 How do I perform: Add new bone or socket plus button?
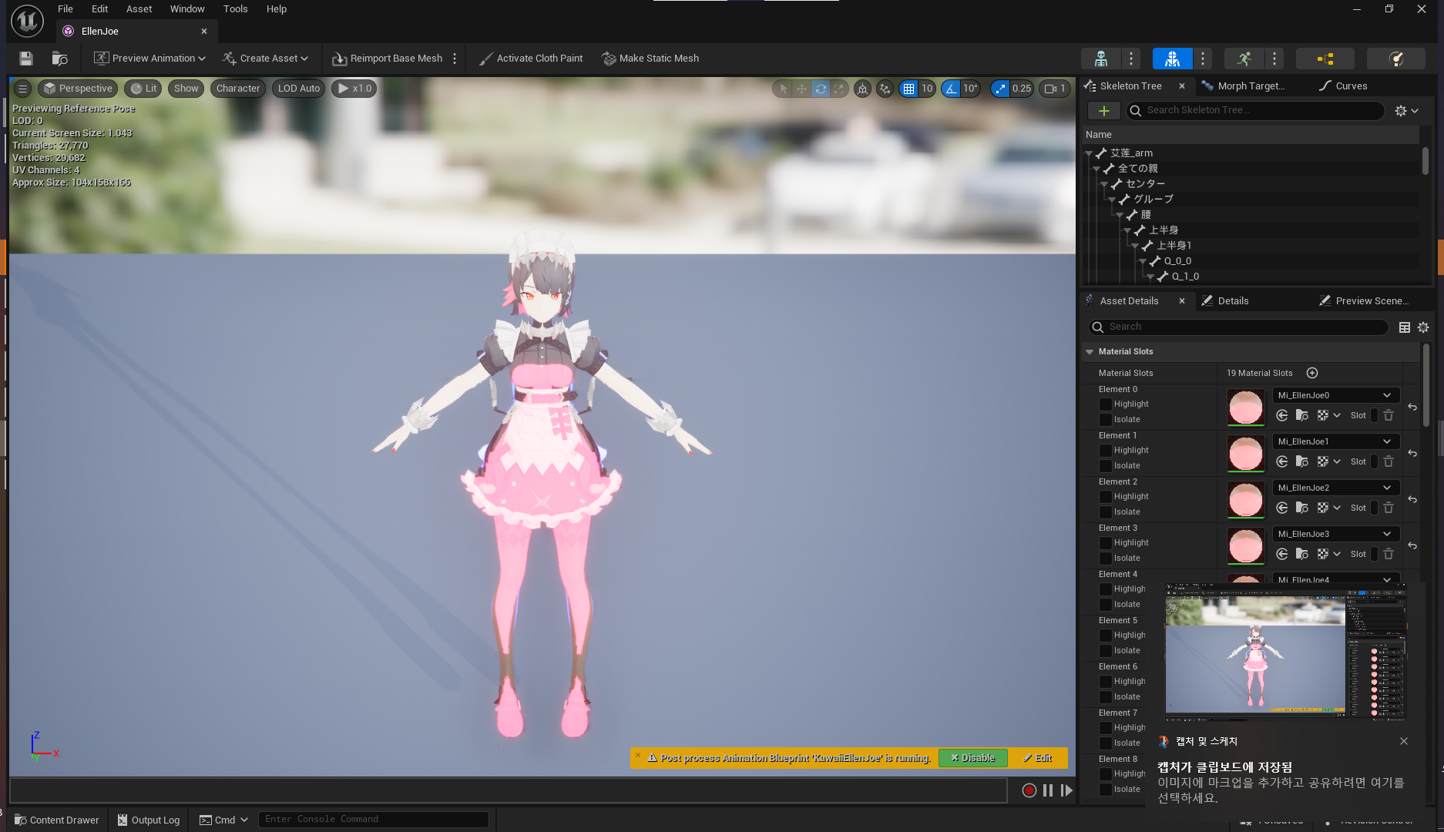coord(1103,111)
